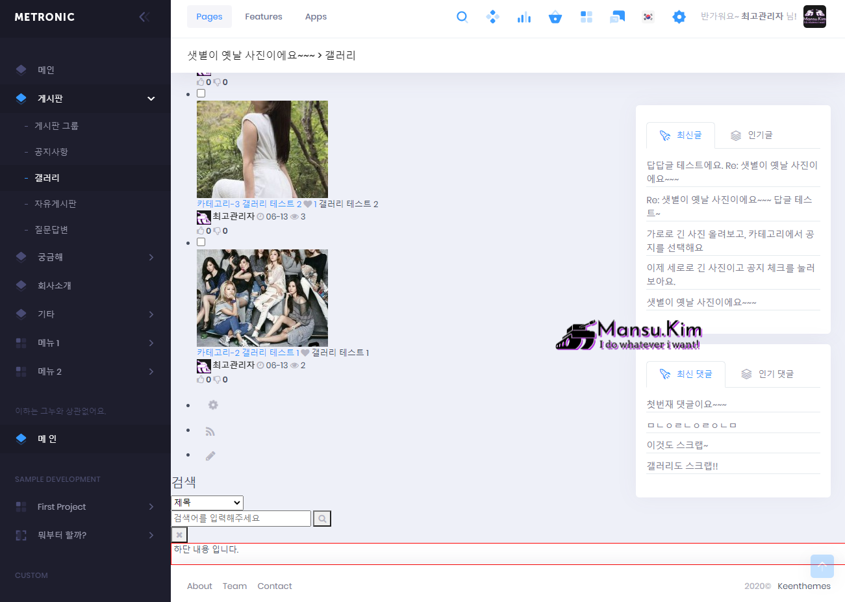Open the 제목 search field dropdown
The image size is (845, 602).
(x=207, y=503)
